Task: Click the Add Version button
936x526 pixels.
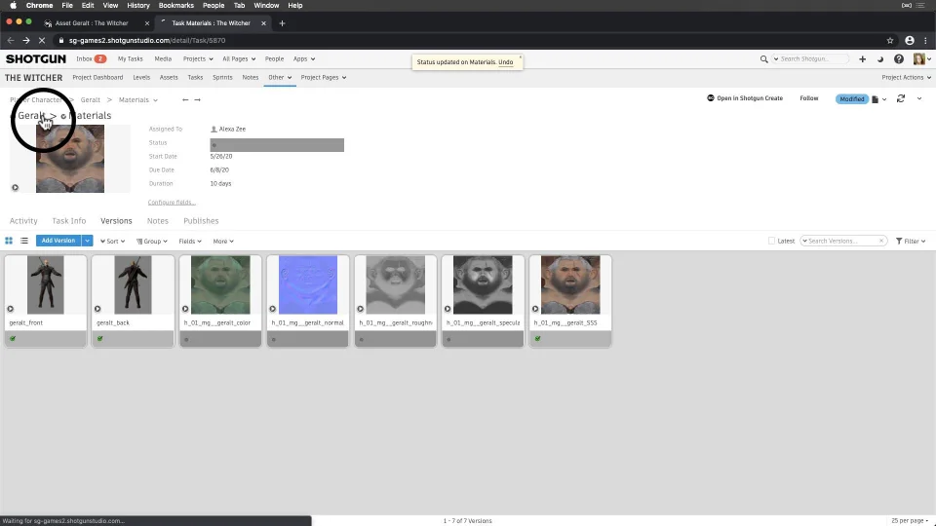Action: coord(58,241)
